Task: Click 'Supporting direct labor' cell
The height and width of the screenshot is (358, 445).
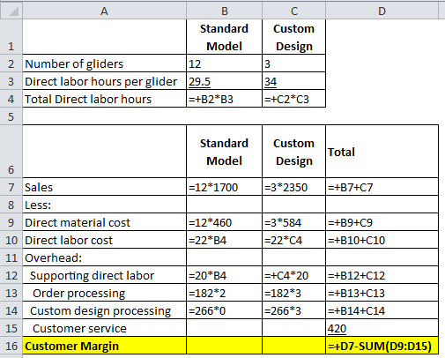Action: [x=104, y=275]
